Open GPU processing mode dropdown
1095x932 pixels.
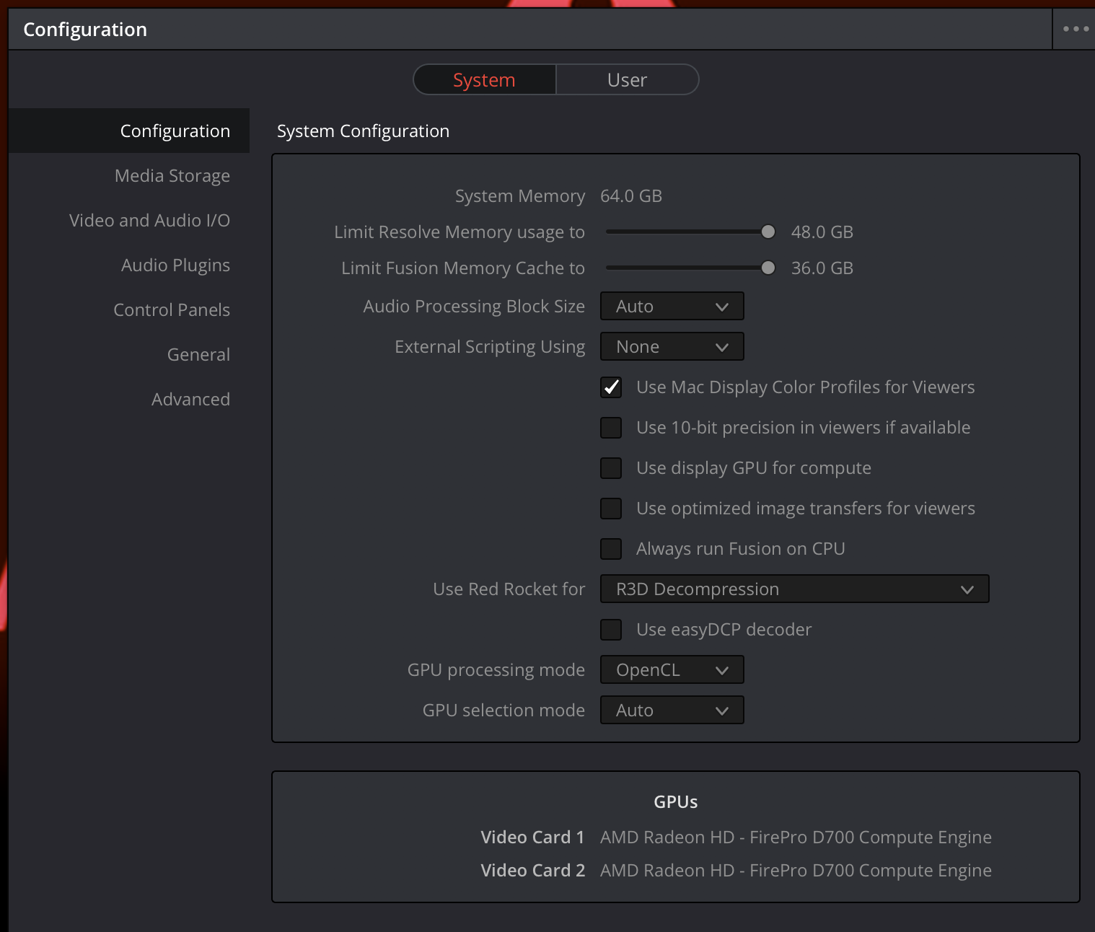tap(672, 669)
